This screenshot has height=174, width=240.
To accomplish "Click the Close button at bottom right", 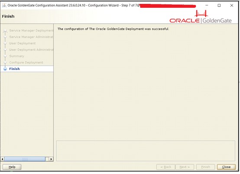I will coord(226,167).
